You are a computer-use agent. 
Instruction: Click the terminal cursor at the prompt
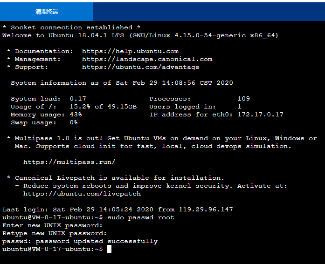[109, 249]
